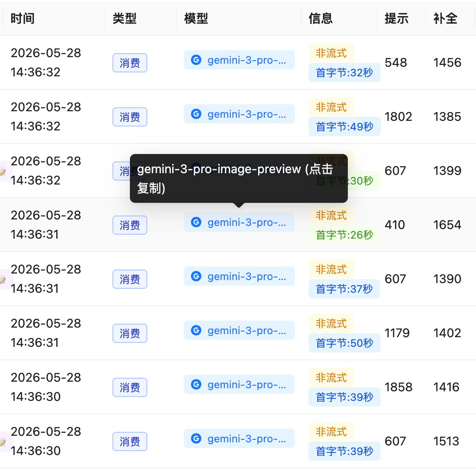The height and width of the screenshot is (472, 476).
Task: Select the 消费 tag in the 1390-completion row
Action: pyautogui.click(x=130, y=279)
